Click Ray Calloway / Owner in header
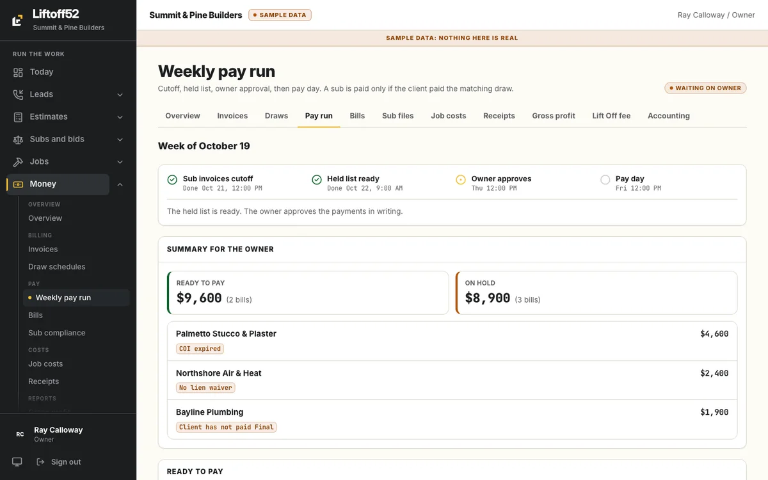This screenshot has height=480, width=768. [x=716, y=15]
